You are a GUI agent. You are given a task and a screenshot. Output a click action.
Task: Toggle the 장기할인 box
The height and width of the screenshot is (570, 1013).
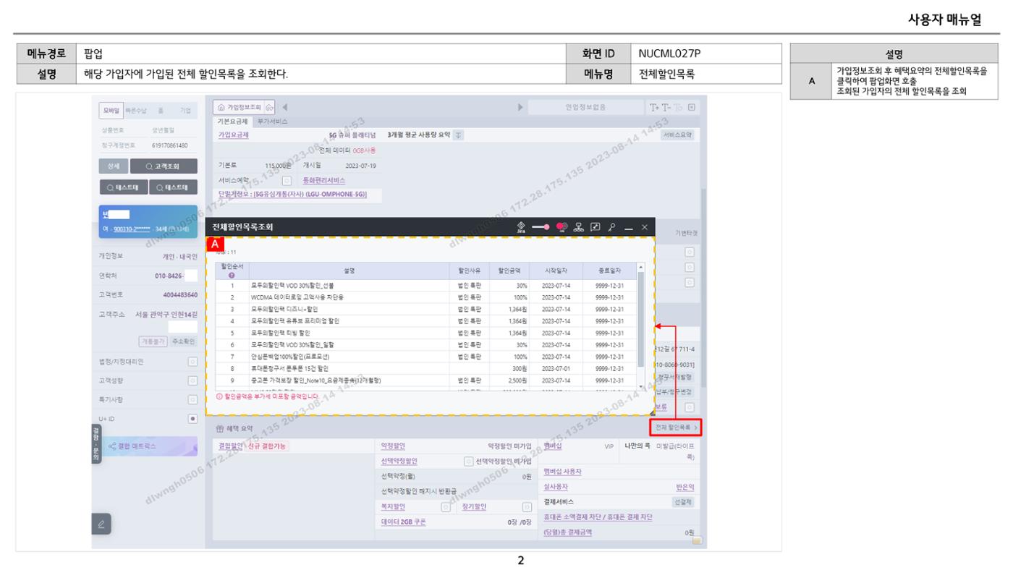point(527,507)
